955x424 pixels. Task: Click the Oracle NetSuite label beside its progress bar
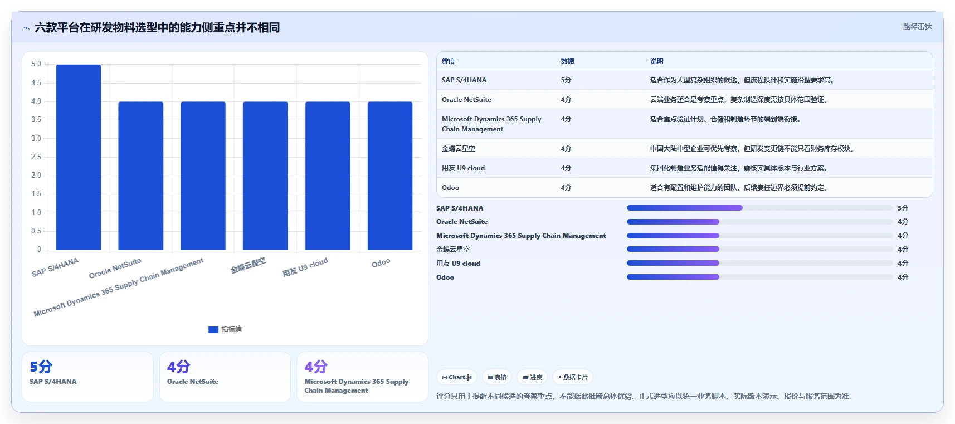pos(462,222)
